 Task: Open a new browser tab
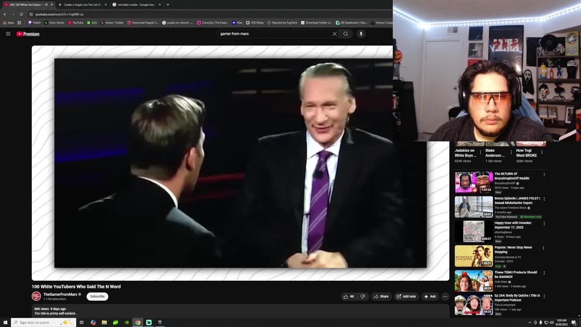pos(168,5)
